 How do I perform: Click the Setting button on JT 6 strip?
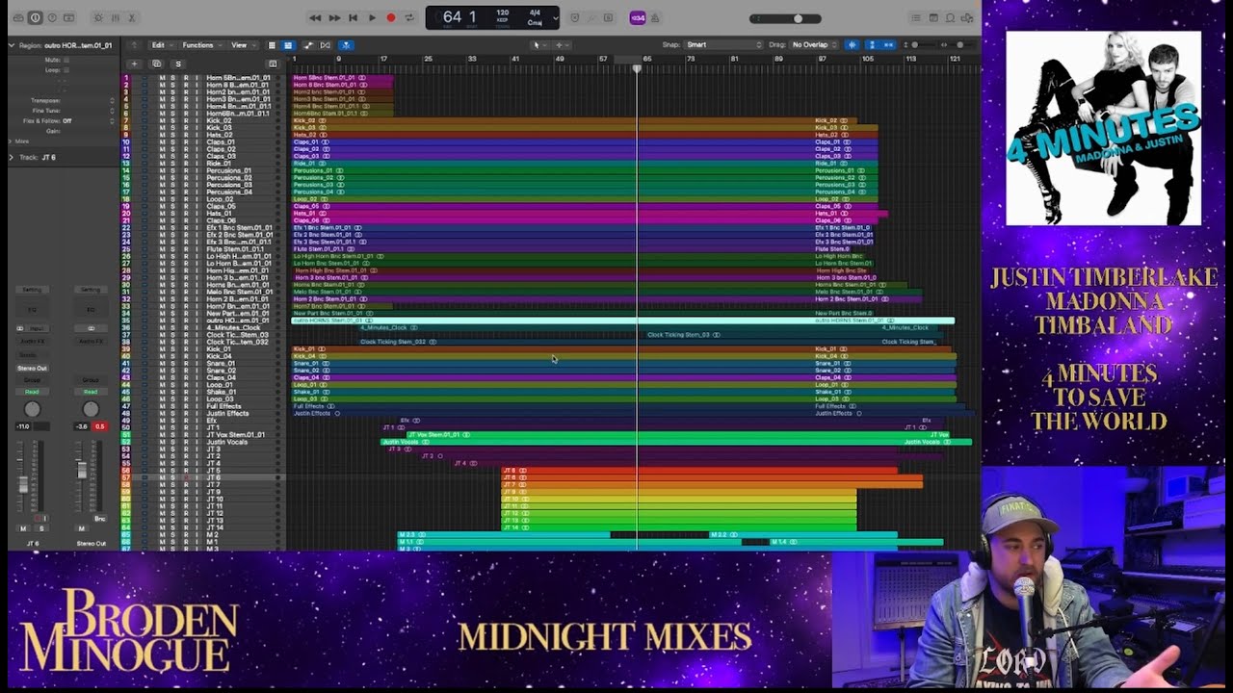tap(32, 290)
